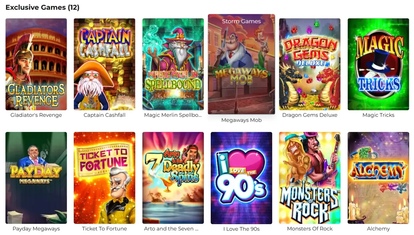Viewport: 414px width, 235px height.
Task: Launch the Captain Cashfall game tile
Action: pyautogui.click(x=104, y=64)
